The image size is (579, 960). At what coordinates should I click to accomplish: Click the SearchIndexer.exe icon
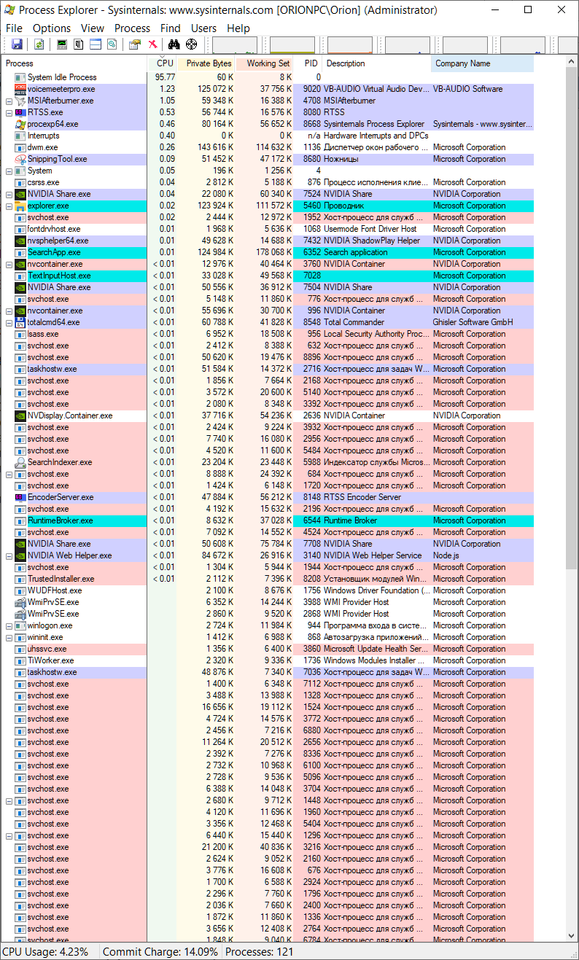coord(20,462)
